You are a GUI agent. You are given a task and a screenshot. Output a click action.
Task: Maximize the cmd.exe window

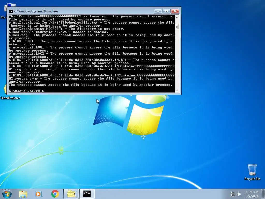(166, 11)
